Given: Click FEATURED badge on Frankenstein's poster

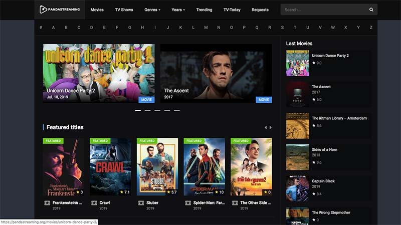Looking at the screenshot, I should (x=53, y=141).
